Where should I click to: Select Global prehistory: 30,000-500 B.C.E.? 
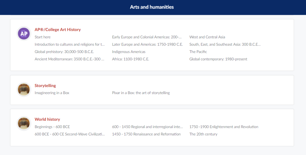pyautogui.click(x=64, y=52)
